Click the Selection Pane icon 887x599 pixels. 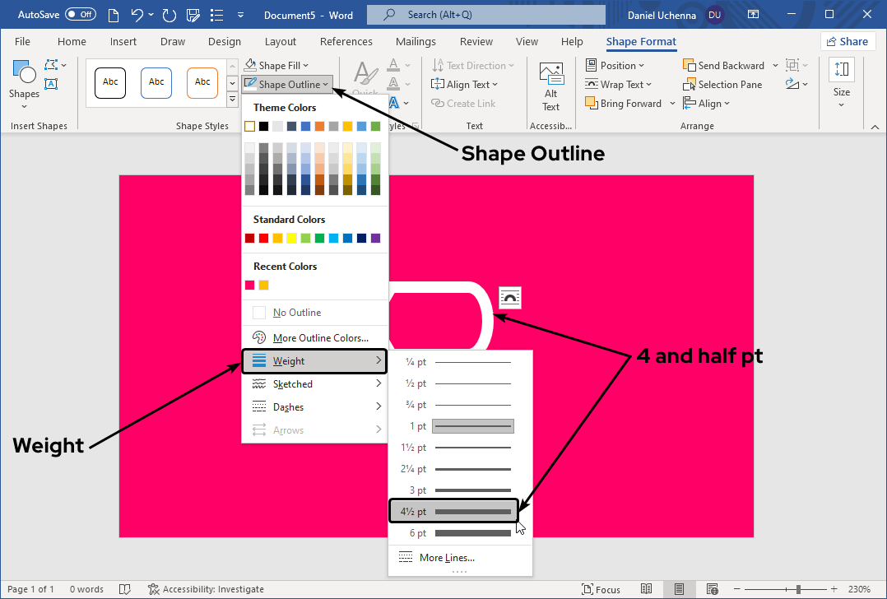pyautogui.click(x=722, y=85)
